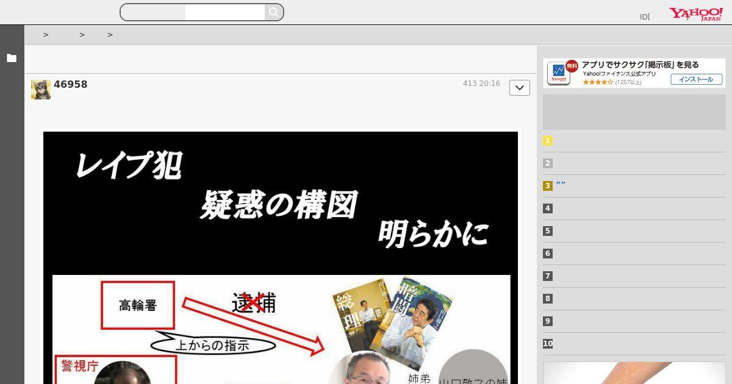Select ranking item number 8
Viewport: 732px width, 384px height.
pos(548,299)
